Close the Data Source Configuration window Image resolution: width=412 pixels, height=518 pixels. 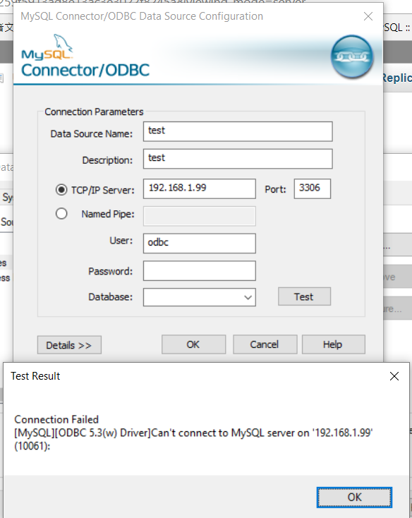pos(368,16)
